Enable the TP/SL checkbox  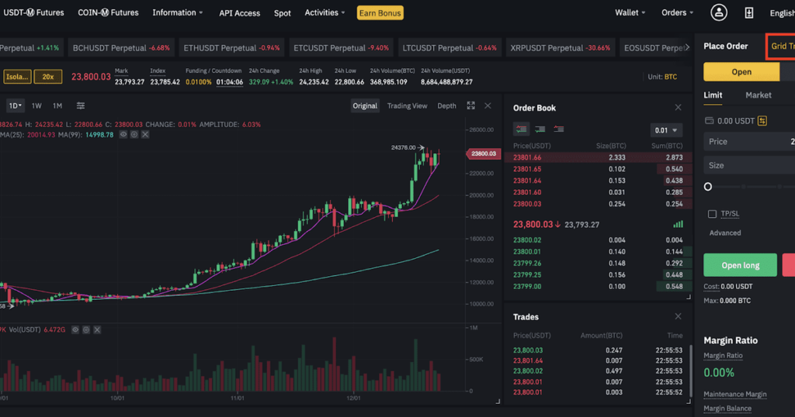click(712, 214)
